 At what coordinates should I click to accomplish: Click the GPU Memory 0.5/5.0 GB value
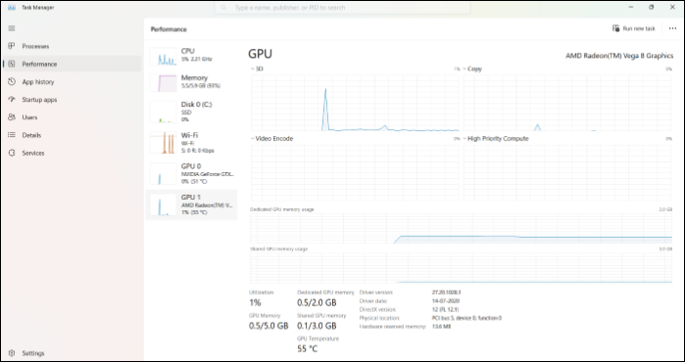click(x=269, y=326)
